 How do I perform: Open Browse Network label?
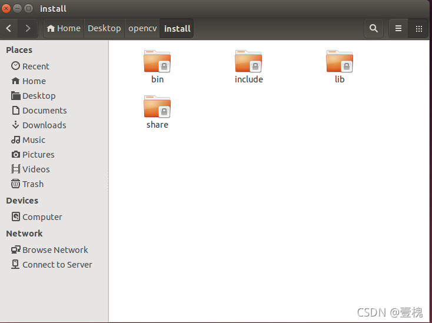(x=55, y=250)
